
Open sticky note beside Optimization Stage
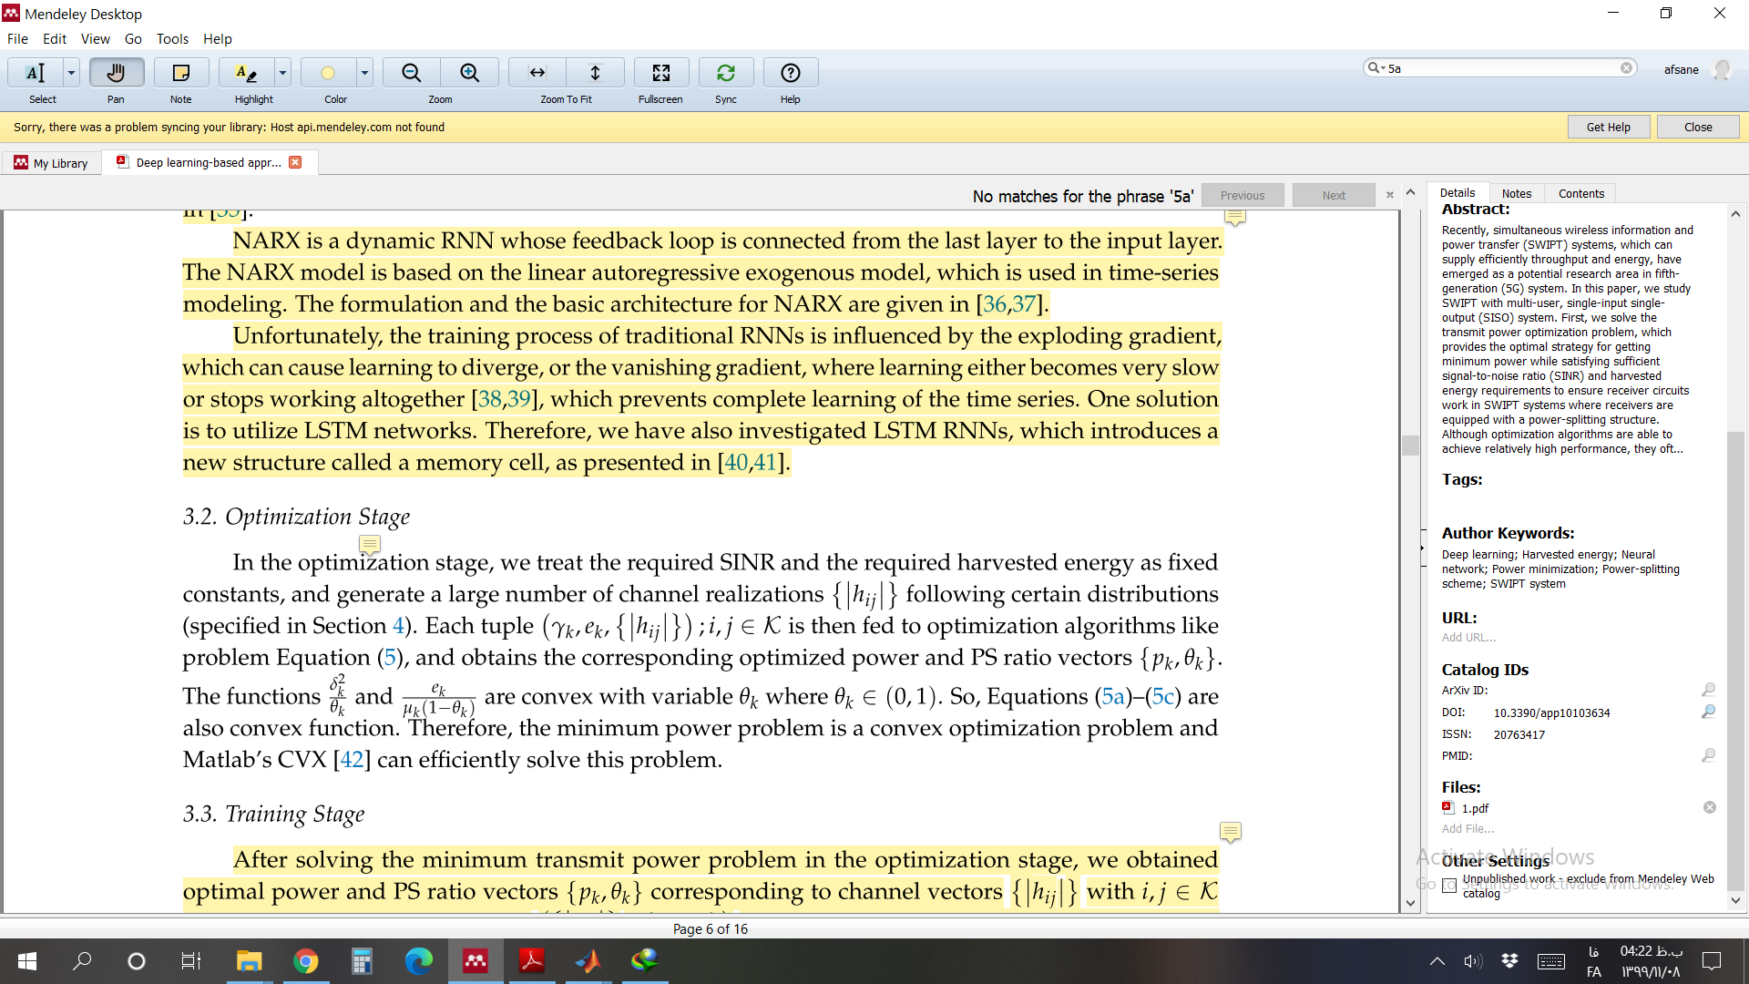coord(369,544)
